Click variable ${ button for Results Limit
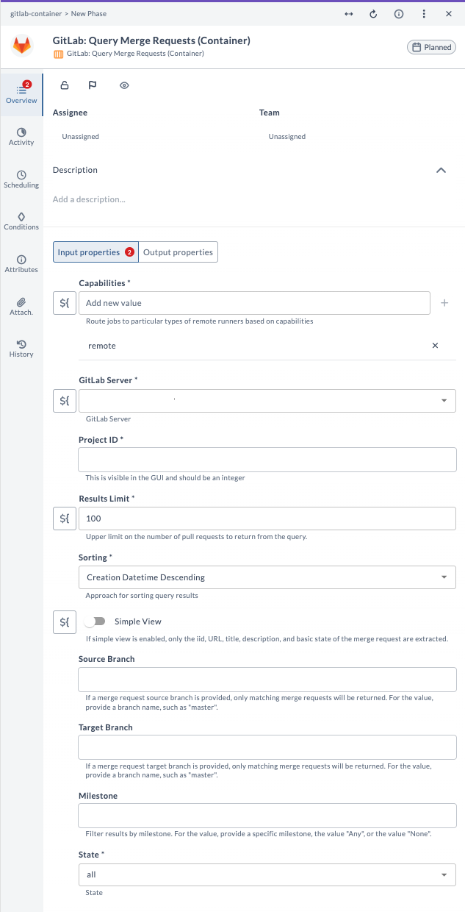 (65, 519)
